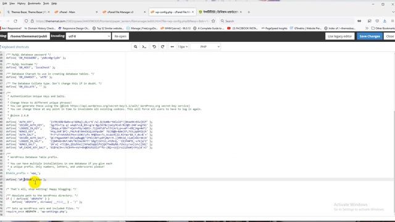395x222 pixels.
Task: Open Responsive Design Ch... bookmark
Action: (x=74, y=28)
